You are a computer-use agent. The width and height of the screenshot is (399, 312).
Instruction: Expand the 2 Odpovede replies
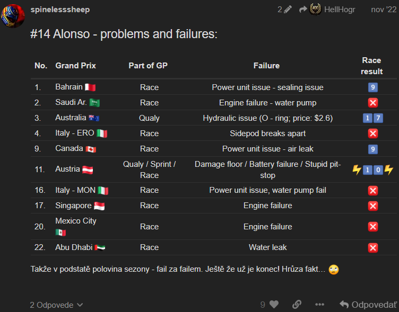[56, 305]
